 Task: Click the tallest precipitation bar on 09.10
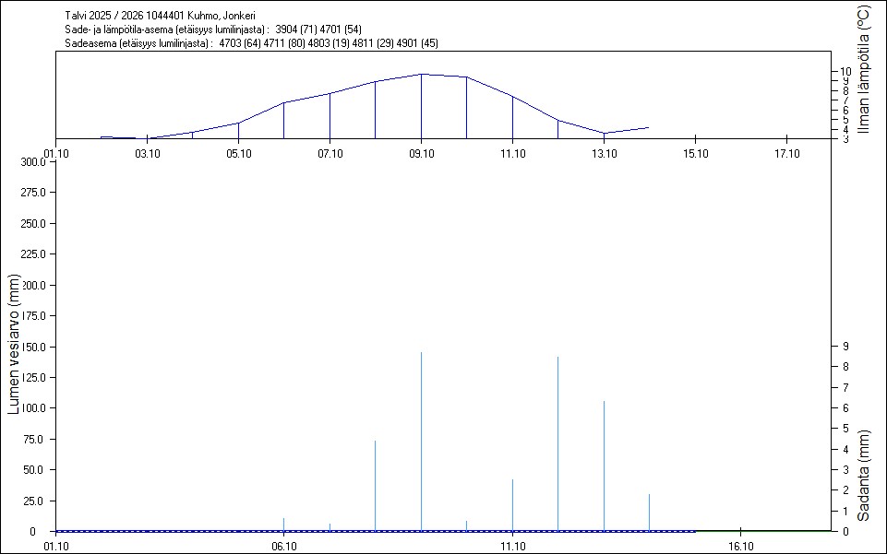[422, 442]
